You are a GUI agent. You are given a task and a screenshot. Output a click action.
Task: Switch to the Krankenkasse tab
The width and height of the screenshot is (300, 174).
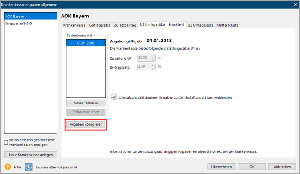74,25
